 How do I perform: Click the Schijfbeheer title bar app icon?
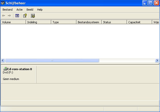tap(3, 3)
